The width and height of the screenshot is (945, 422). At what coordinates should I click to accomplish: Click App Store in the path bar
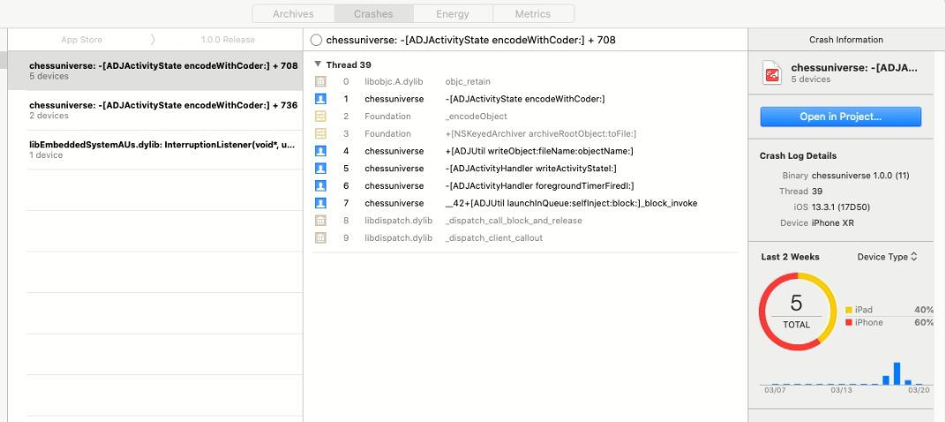[81, 40]
